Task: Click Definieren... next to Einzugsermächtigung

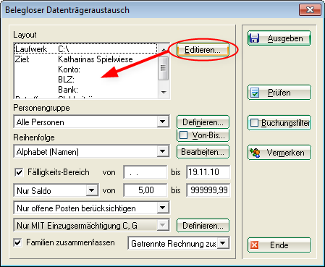Action: click(x=203, y=226)
